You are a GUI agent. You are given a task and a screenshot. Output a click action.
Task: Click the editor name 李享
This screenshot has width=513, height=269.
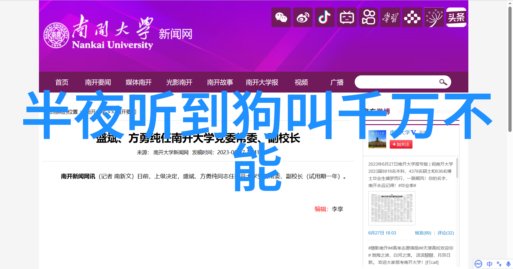click(x=337, y=209)
